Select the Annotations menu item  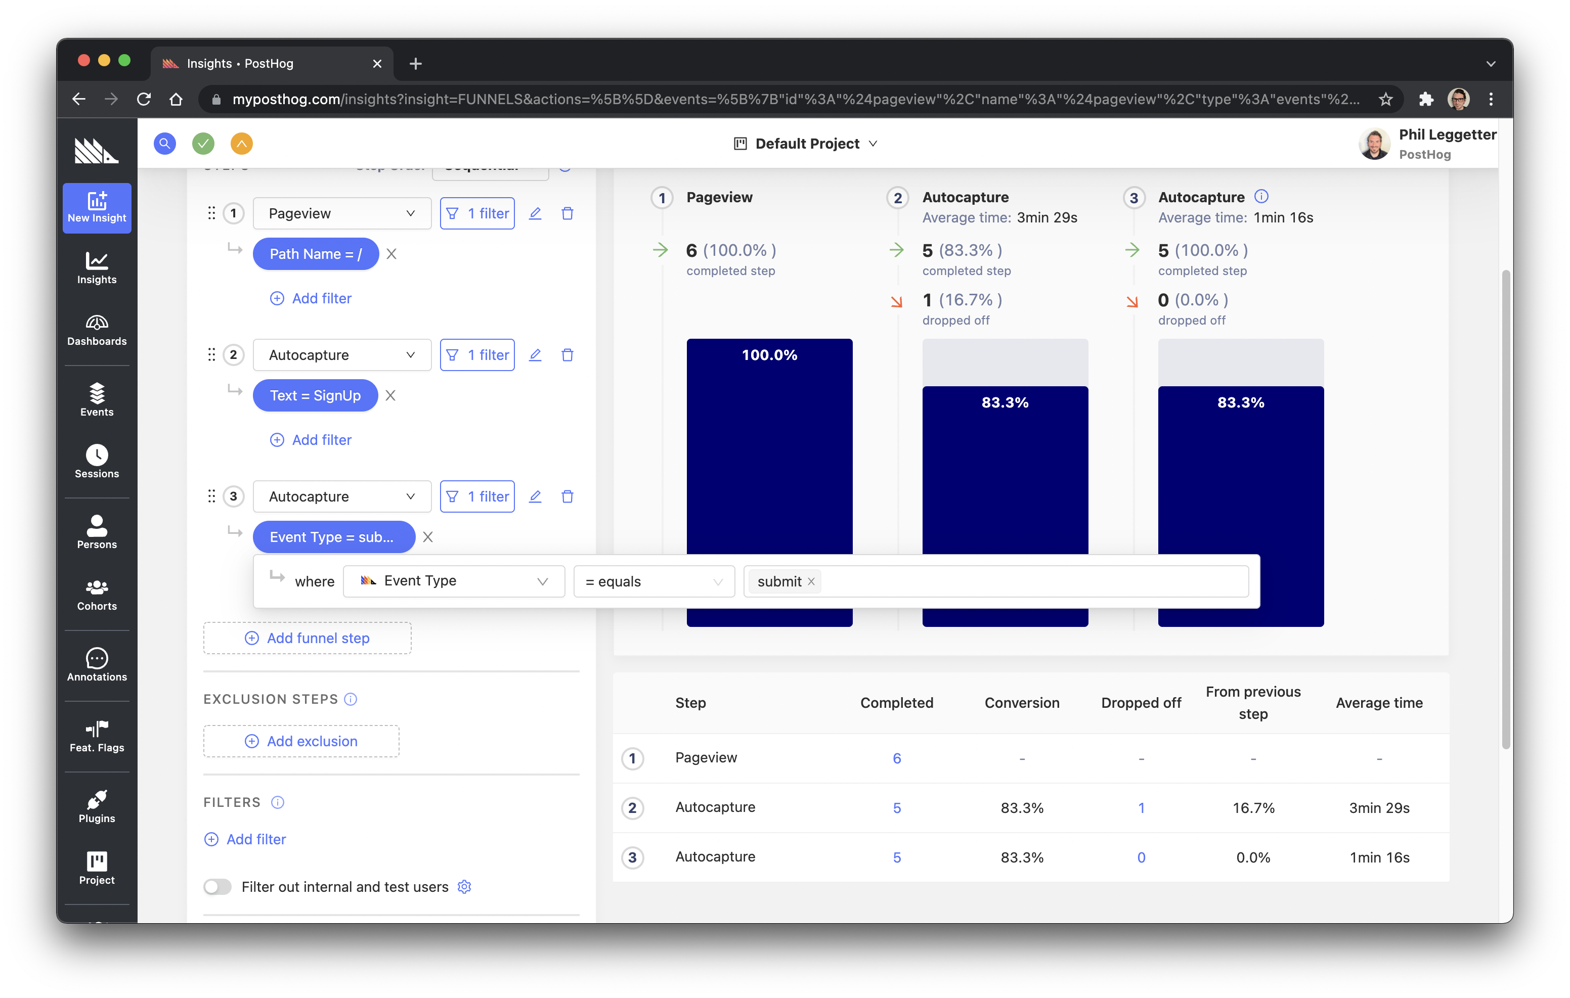pyautogui.click(x=97, y=663)
